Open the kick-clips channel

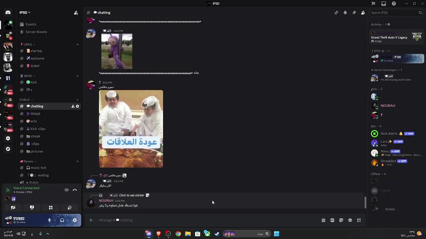(x=49, y=129)
